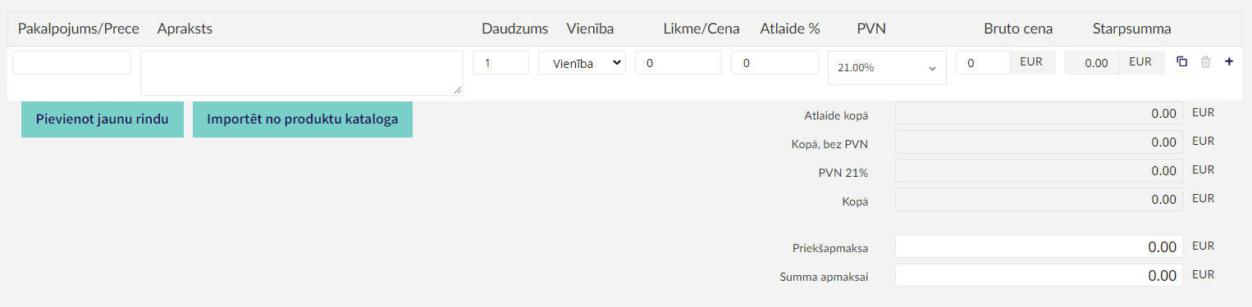The height and width of the screenshot is (307, 1252).
Task: Click the Kopā, bez PVN field
Action: point(1039,142)
